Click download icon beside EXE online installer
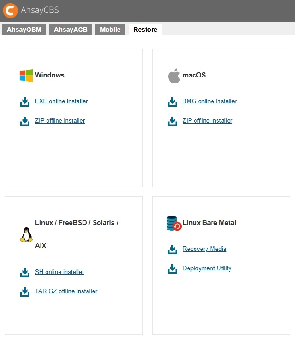The height and width of the screenshot is (339, 295). pos(25,101)
